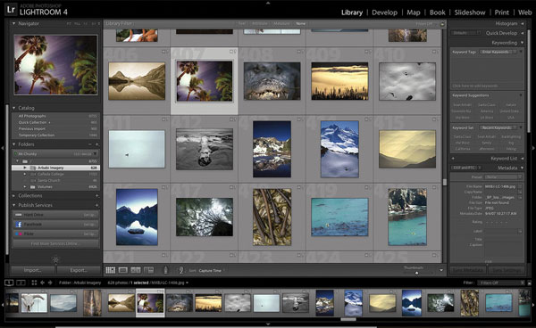Screen dimensions: 536x328
Task: Expand the Arbabi Imagery folder tree
Action: (x=25, y=168)
